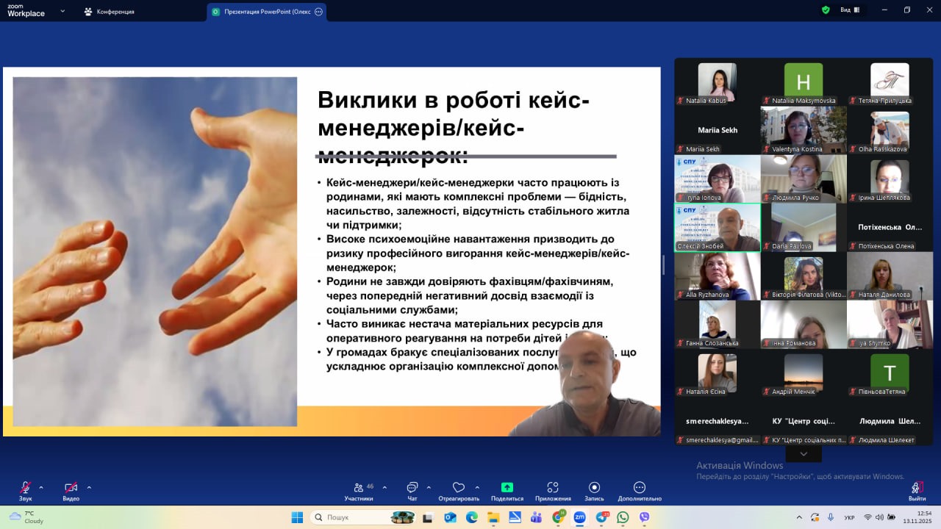Turn on camera with the Видео button
The image size is (941, 529).
click(x=71, y=488)
